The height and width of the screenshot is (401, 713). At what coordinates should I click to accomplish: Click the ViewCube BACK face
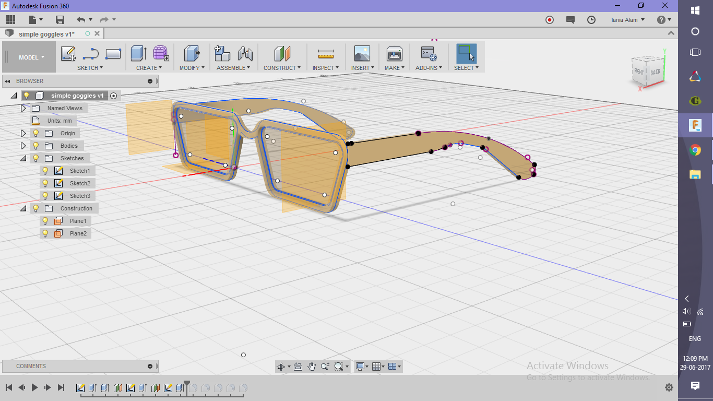coord(656,72)
